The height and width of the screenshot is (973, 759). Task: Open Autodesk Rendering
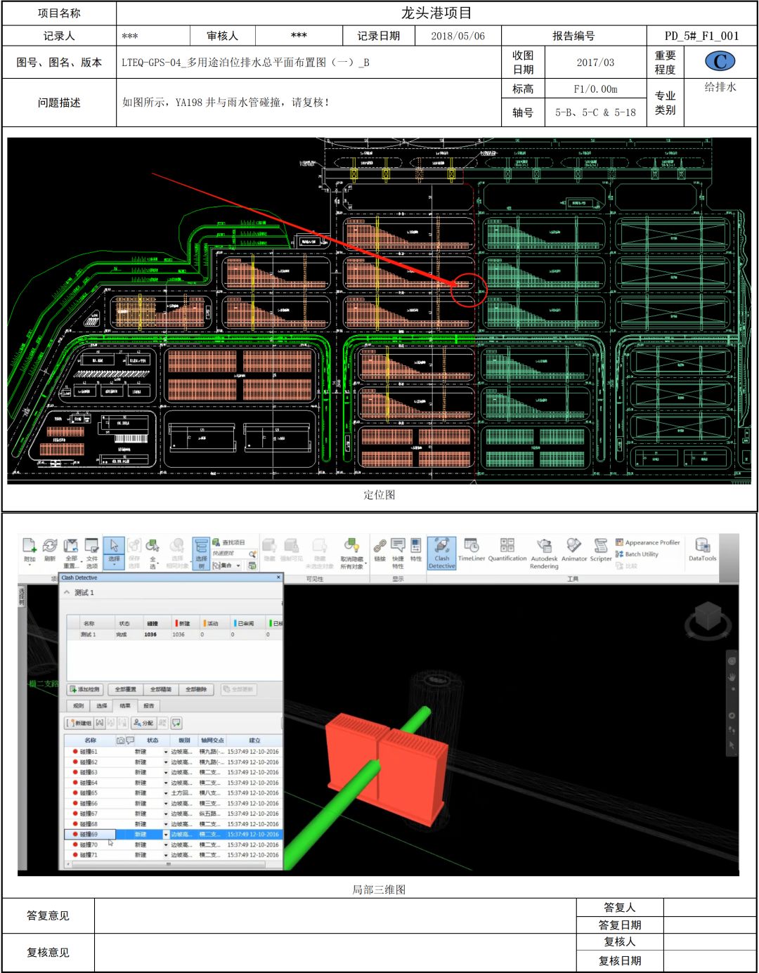[x=544, y=552]
